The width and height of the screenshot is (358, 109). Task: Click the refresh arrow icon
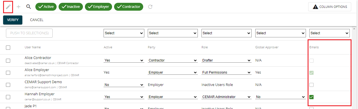pos(150,7)
